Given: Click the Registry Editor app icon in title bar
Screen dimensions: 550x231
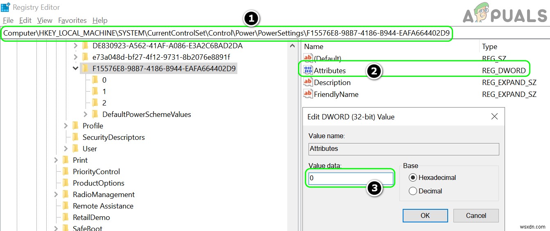Looking at the screenshot, I should 5,7.
